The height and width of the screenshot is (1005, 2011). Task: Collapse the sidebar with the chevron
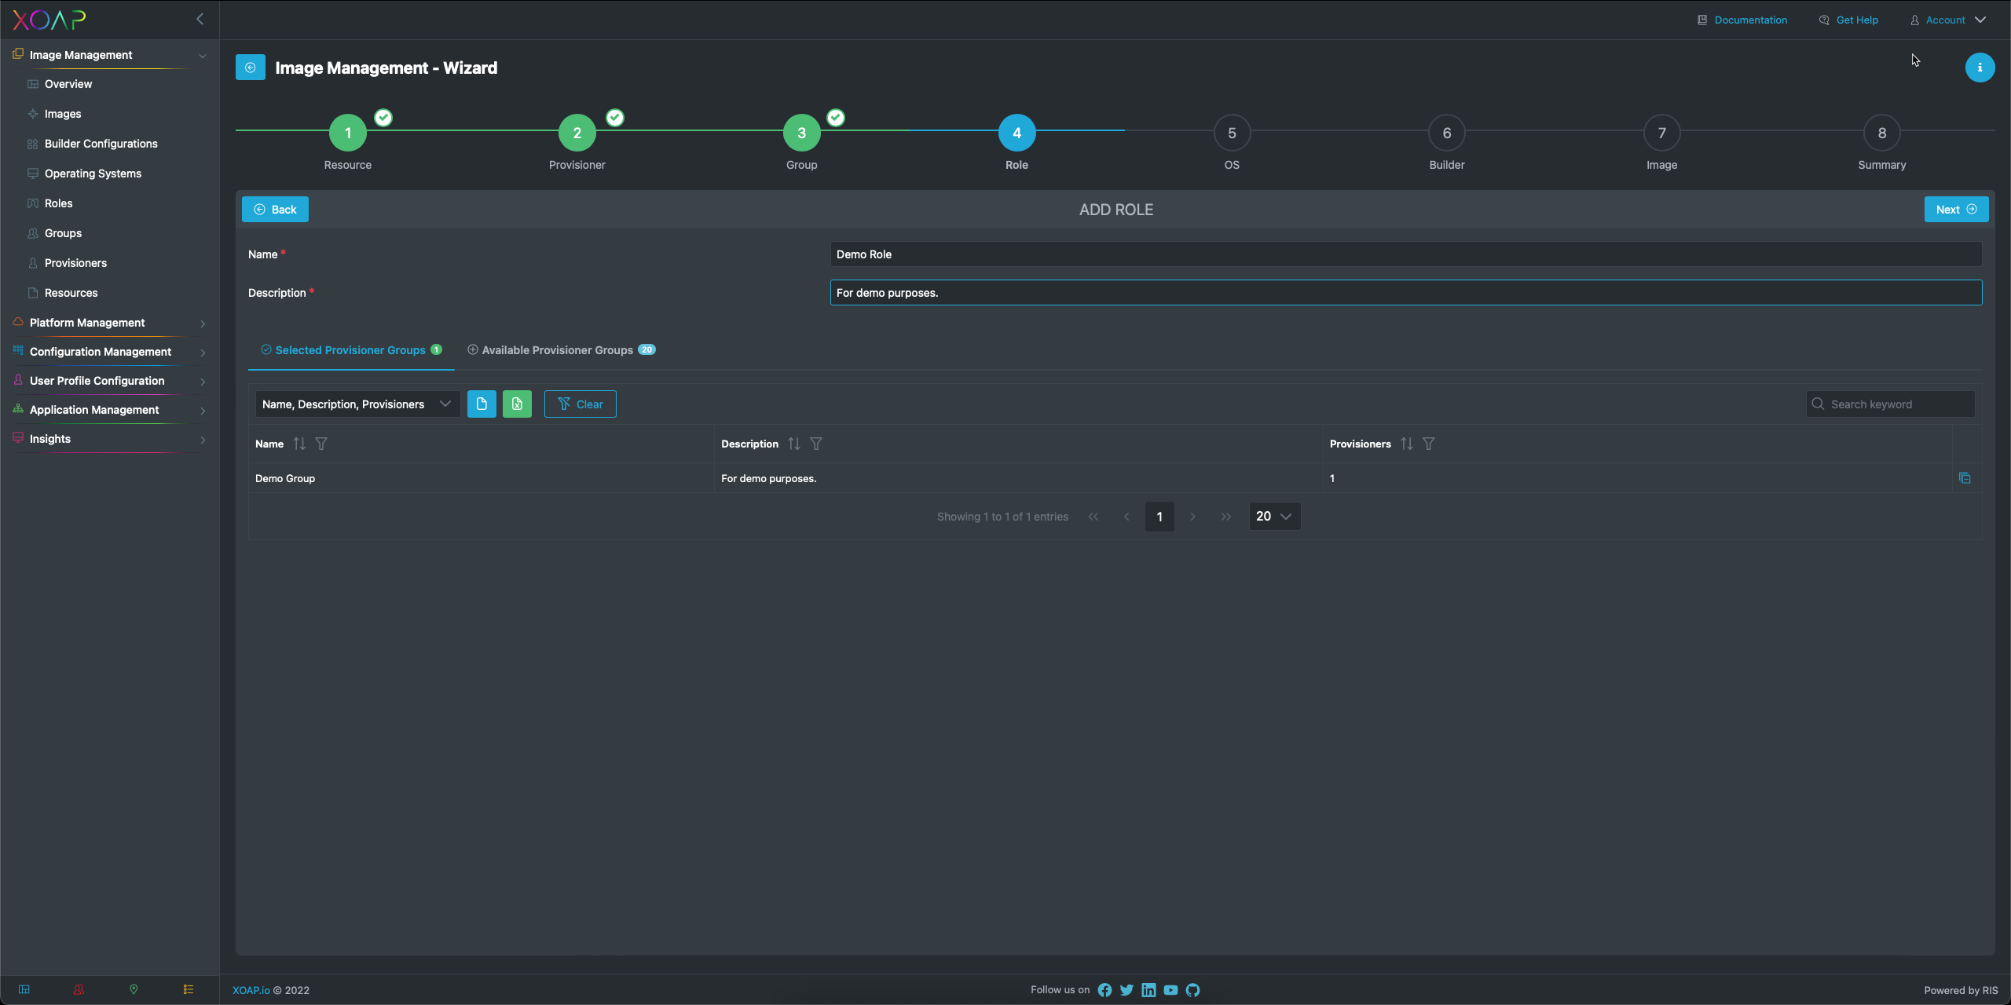pyautogui.click(x=200, y=19)
